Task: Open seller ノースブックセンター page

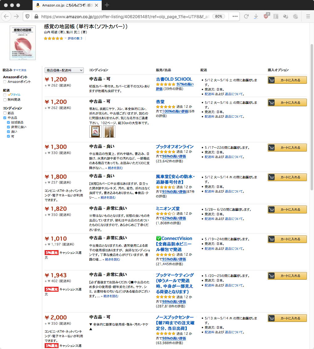Action: pos(175,323)
